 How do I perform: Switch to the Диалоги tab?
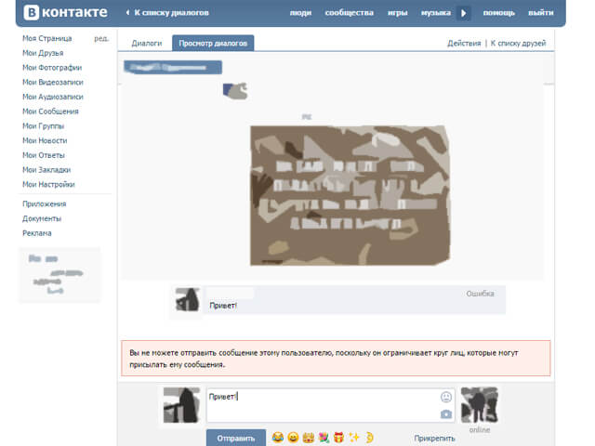pos(147,44)
